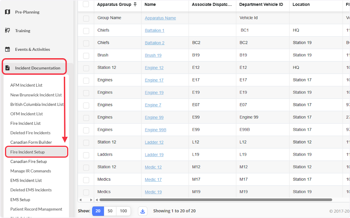This screenshot has width=350, height=218.
Task: Check the box for Engine 12 row
Action: coord(86,68)
